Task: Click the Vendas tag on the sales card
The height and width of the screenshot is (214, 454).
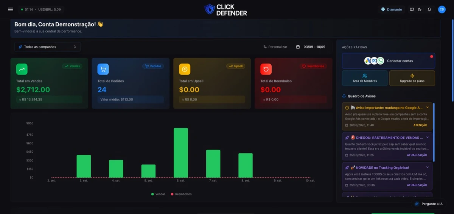Action: pos(72,66)
